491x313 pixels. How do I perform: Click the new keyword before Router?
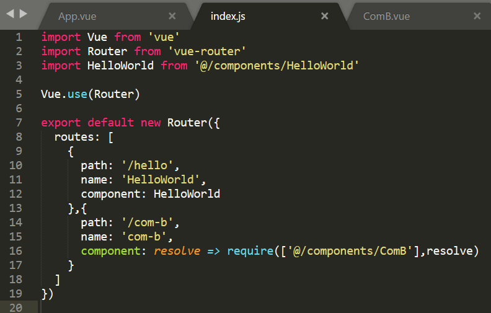[151, 123]
